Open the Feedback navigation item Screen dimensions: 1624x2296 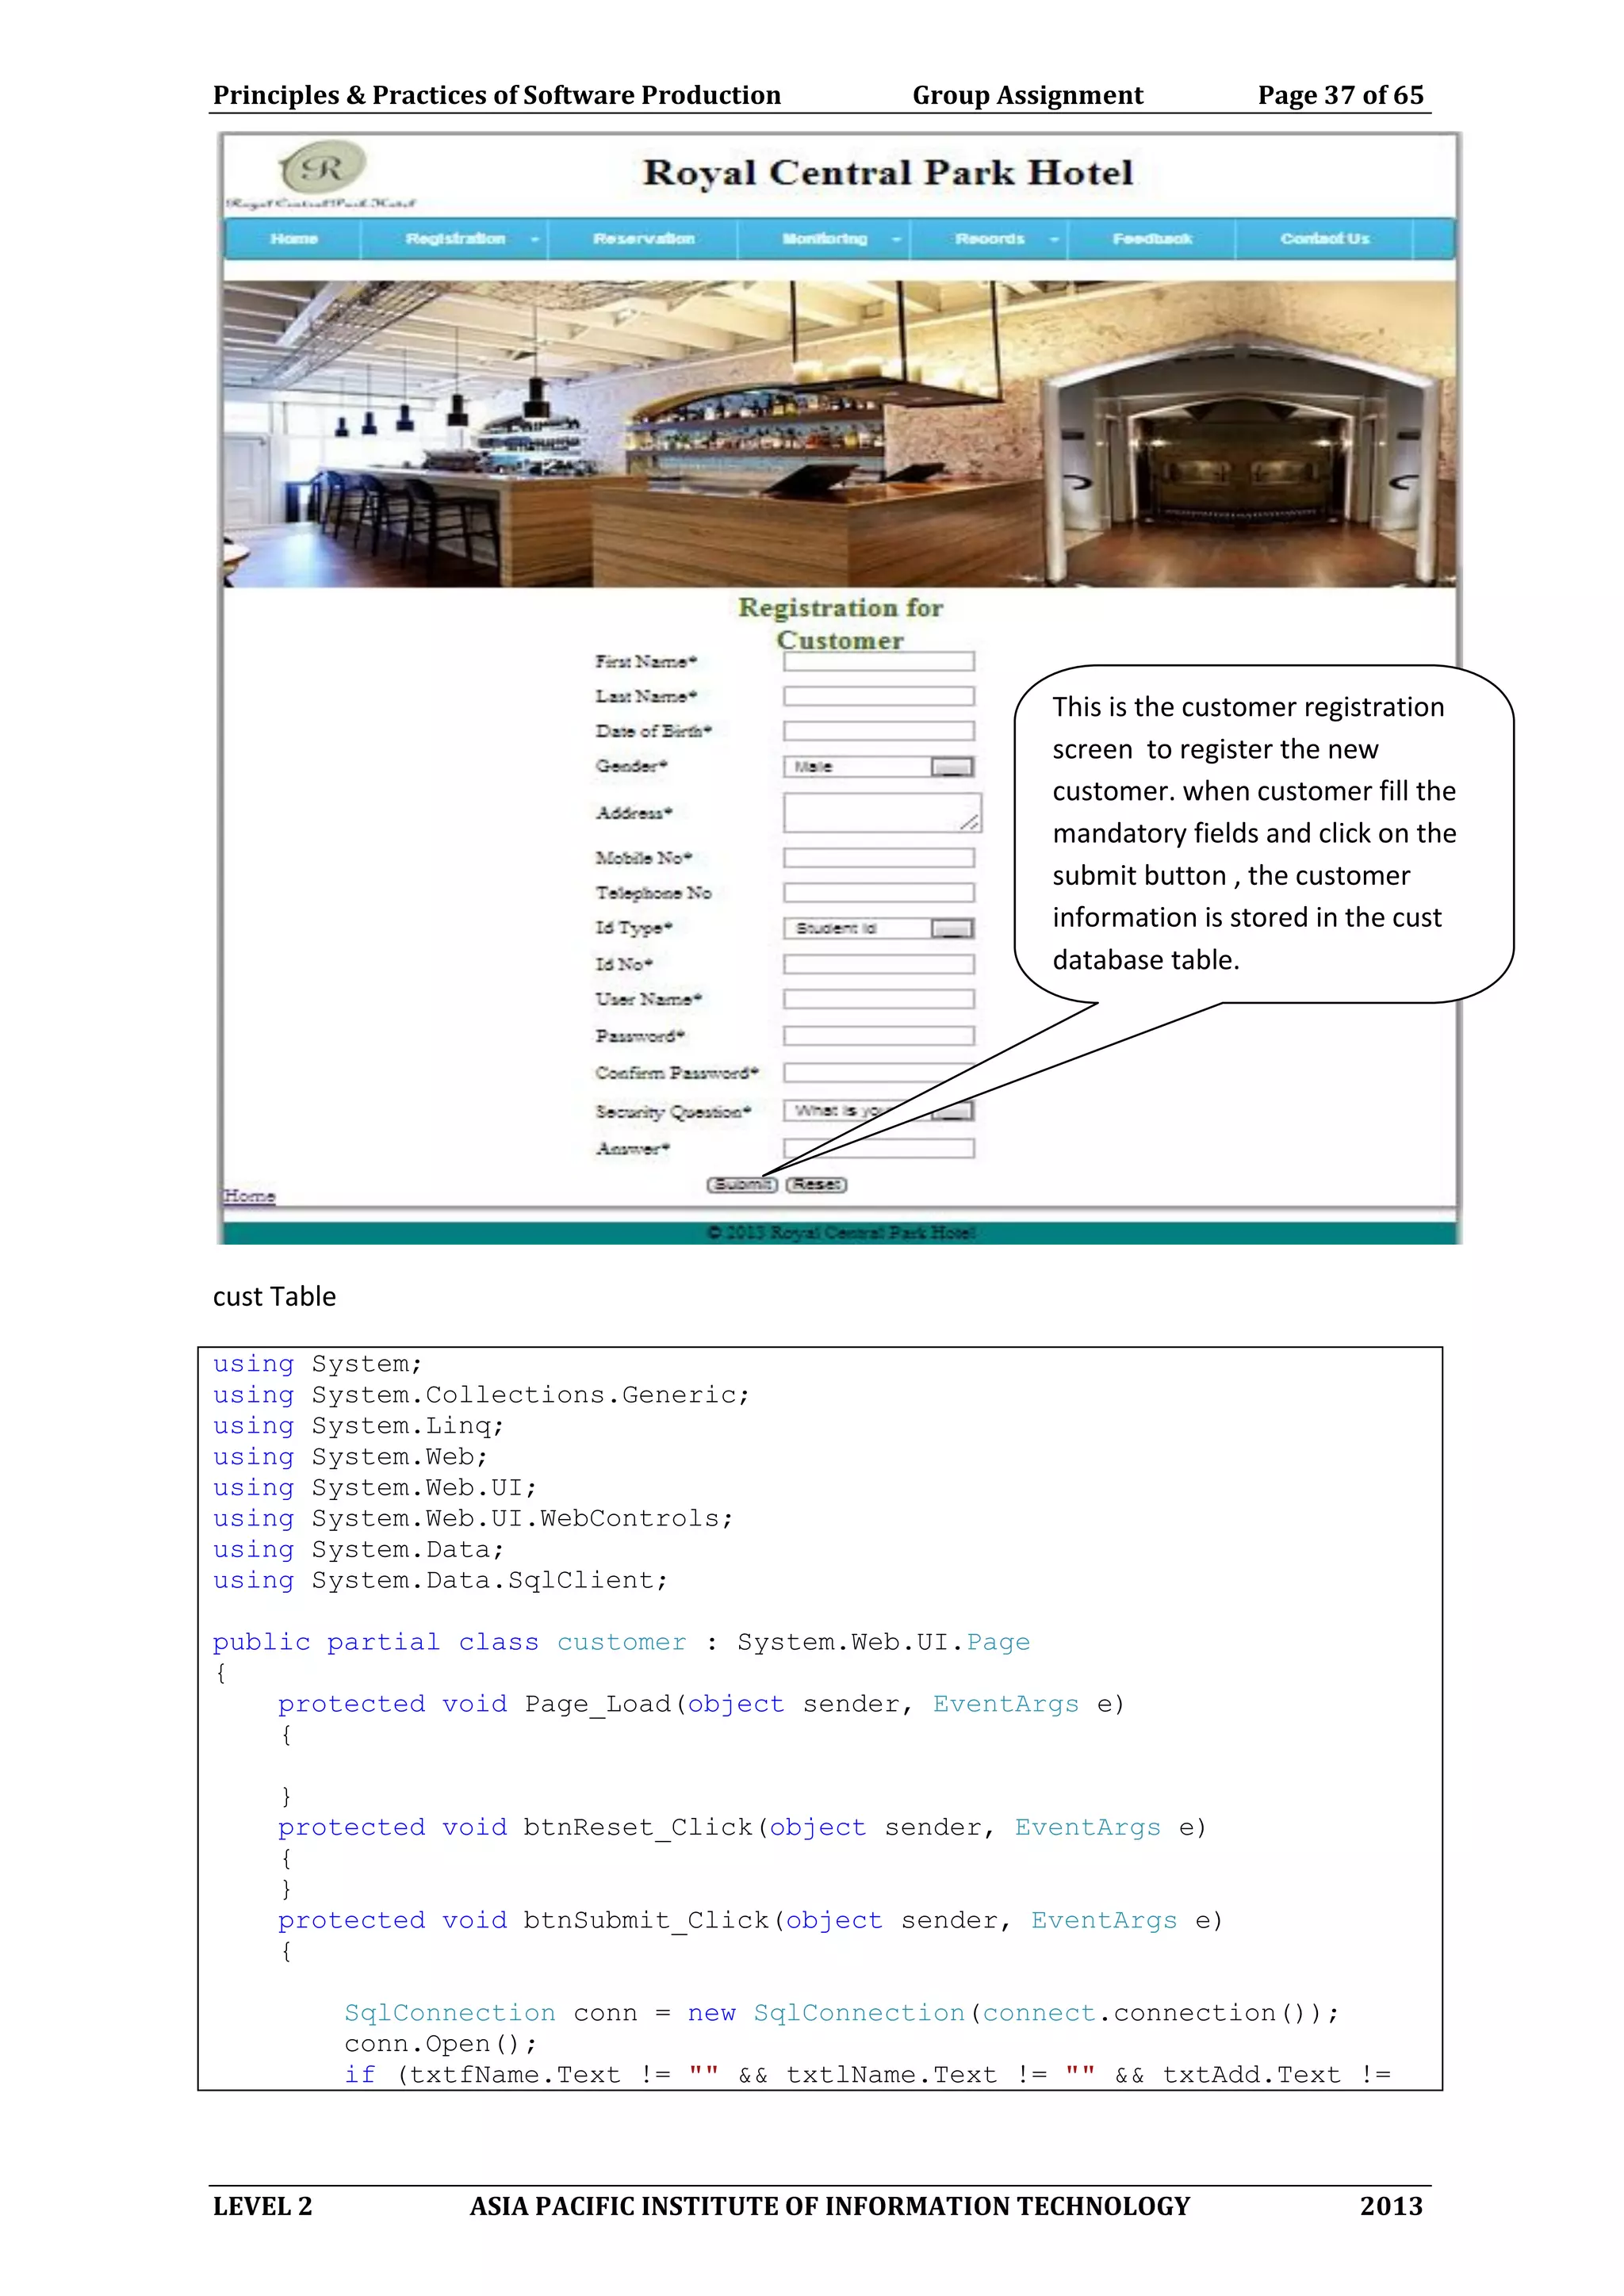click(x=1152, y=239)
